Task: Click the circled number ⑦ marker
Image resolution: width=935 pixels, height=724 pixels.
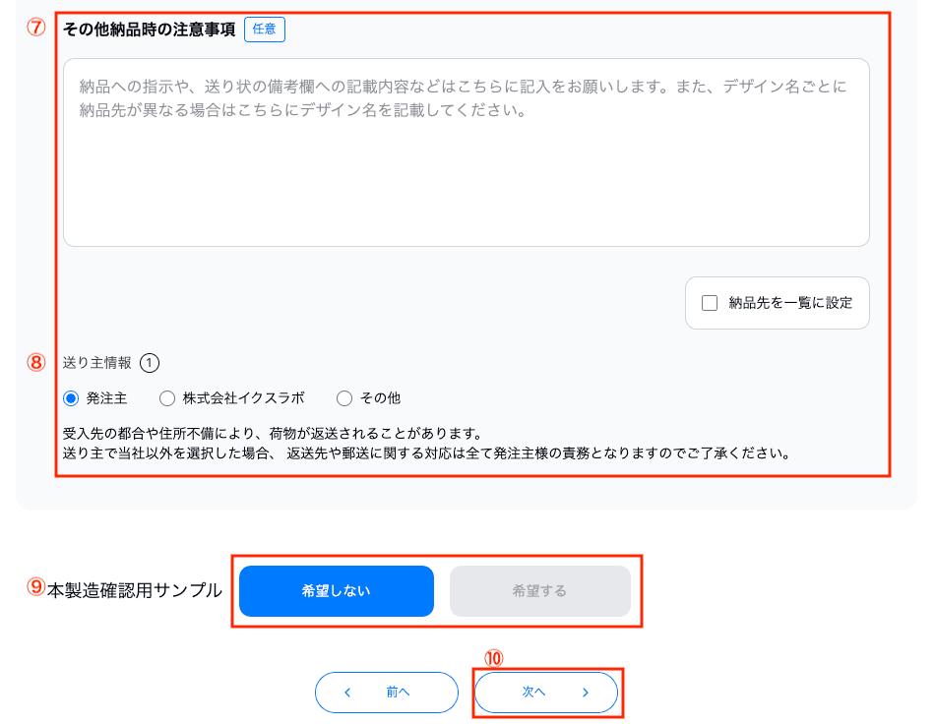Action: (x=36, y=28)
